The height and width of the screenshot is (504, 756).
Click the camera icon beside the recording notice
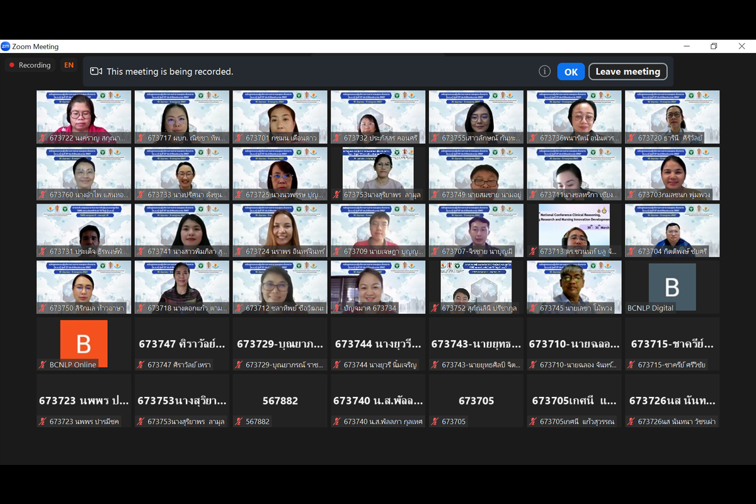[96, 71]
